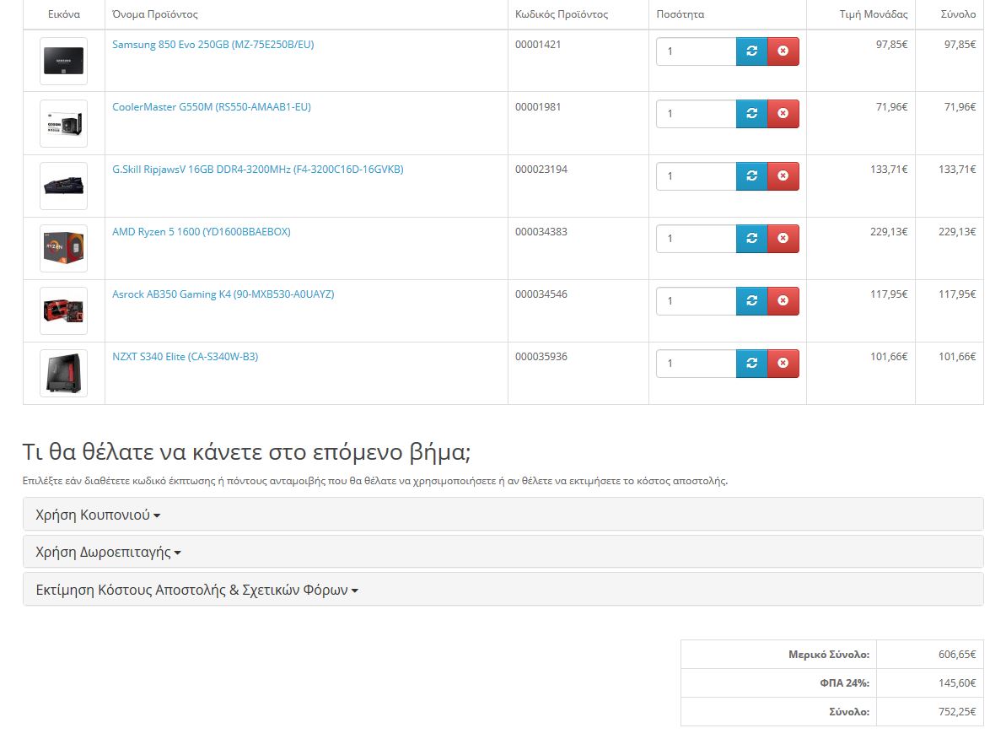Open AMD Ryzen 5 1600 product link

pos(202,231)
